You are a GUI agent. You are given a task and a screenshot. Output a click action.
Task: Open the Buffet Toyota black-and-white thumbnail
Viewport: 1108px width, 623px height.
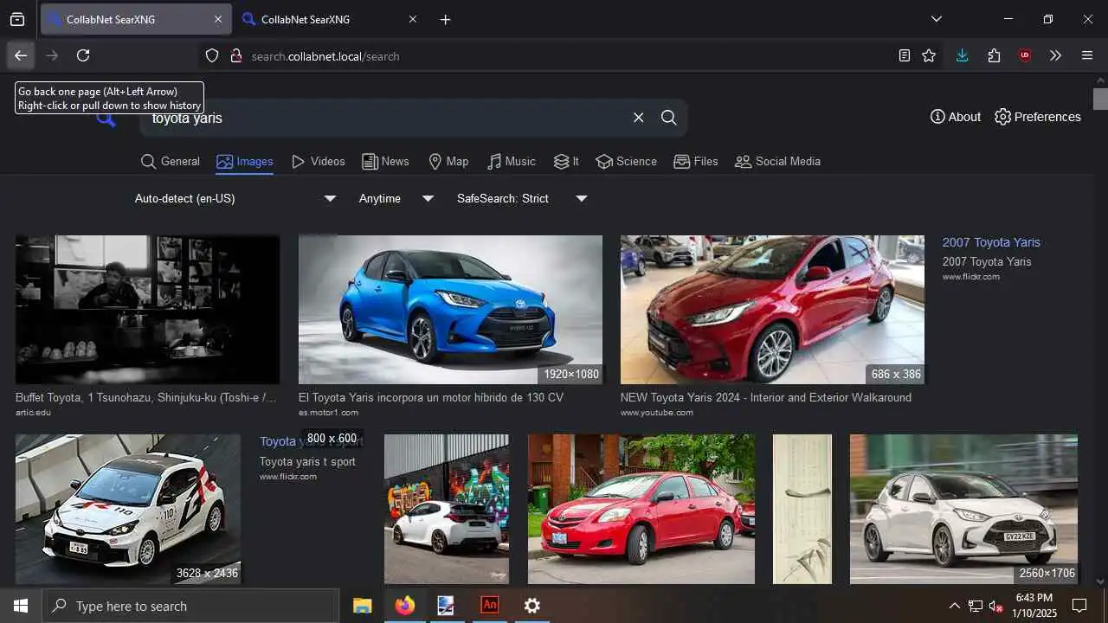click(x=147, y=310)
